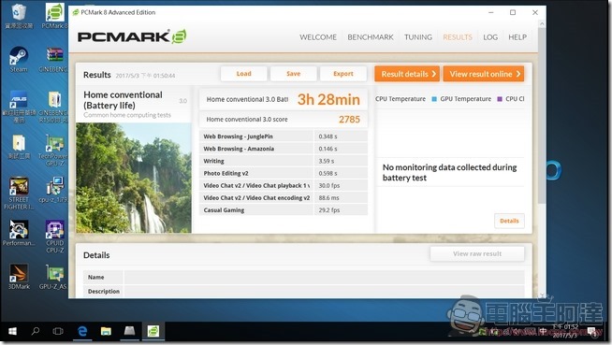Screen dimensions: 612x345
Task: Click the taskbar search magnifier icon
Action: pos(36,331)
